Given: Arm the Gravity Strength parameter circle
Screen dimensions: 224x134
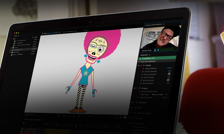Looking at the screenshot, I should (143, 72).
